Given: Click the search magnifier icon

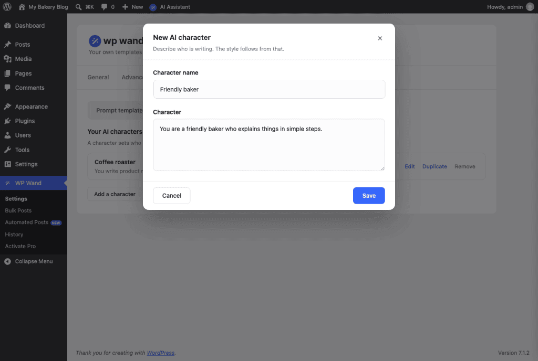Looking at the screenshot, I should coord(79,7).
